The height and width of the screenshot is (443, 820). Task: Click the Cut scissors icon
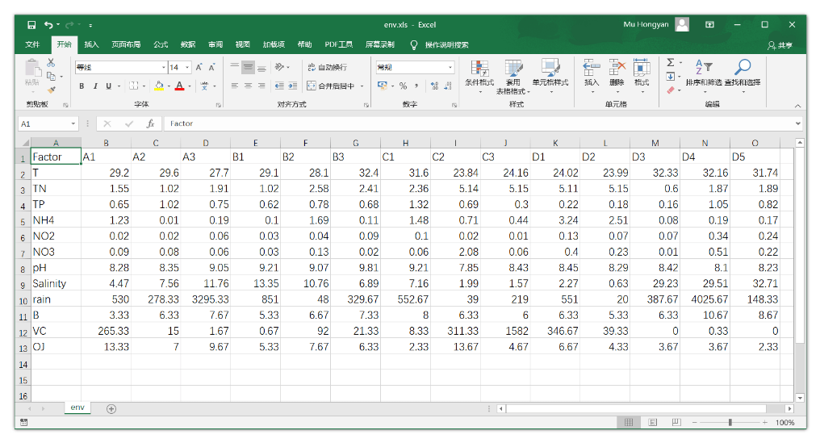[x=51, y=63]
